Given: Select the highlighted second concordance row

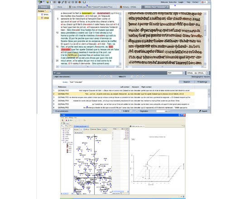Looking at the screenshot, I should coord(124,94).
